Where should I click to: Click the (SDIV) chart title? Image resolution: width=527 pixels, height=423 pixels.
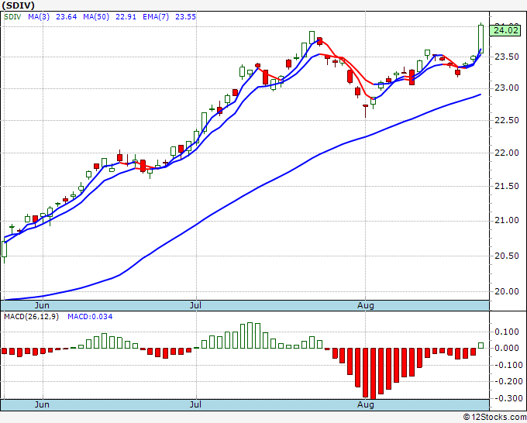(x=18, y=5)
